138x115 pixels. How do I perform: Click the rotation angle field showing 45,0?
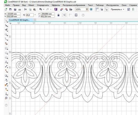[30, 15]
